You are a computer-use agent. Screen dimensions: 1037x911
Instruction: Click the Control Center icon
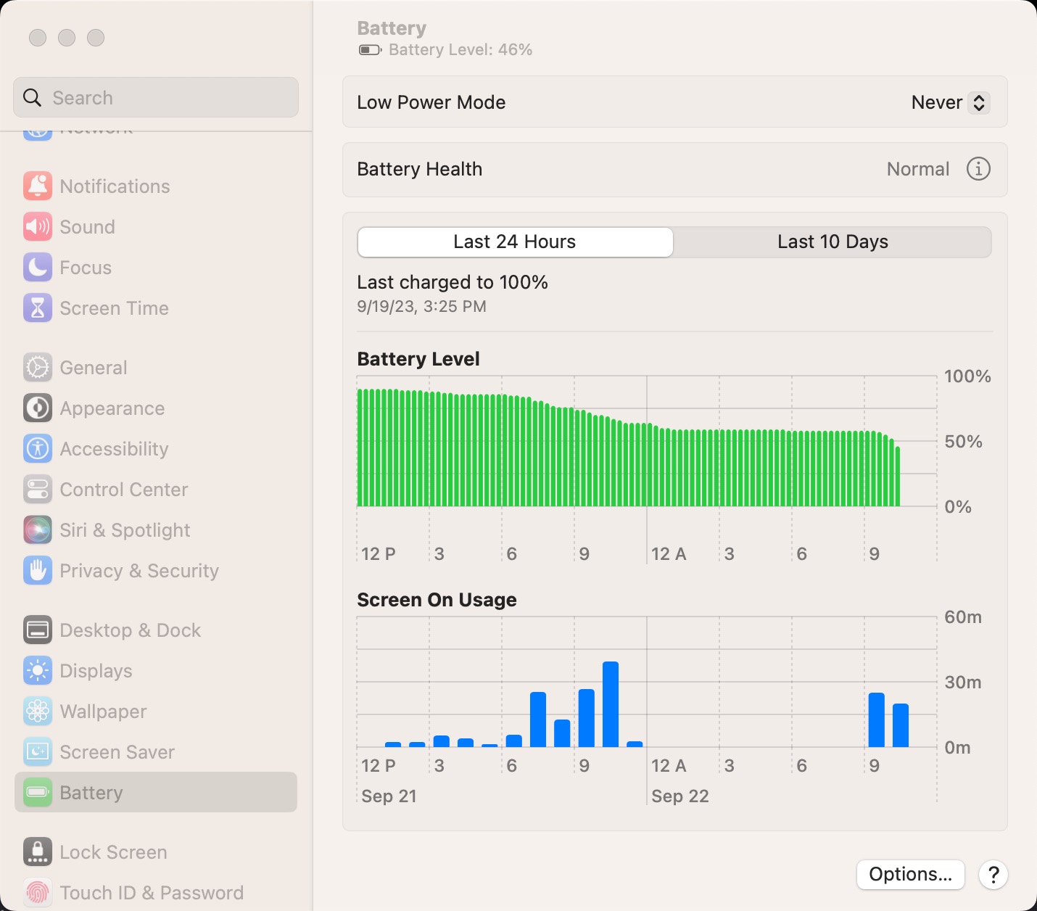pos(38,490)
